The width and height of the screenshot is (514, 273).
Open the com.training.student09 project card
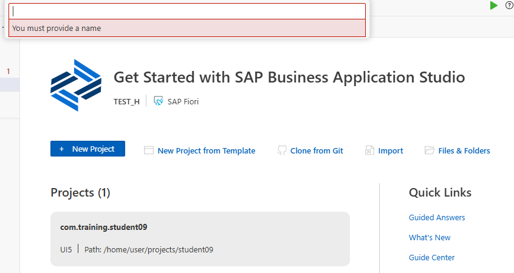tap(200, 238)
